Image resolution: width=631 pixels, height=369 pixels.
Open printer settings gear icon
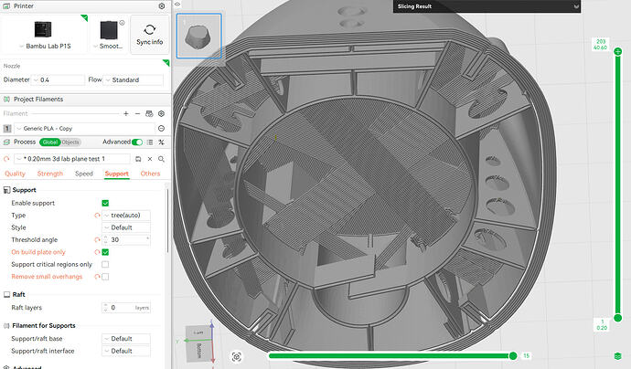point(161,6)
